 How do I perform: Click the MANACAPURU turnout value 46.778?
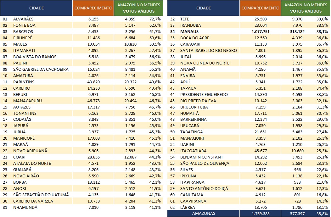tap(93, 101)
